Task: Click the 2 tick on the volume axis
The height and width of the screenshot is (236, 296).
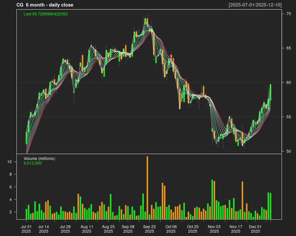Action: 11,212
